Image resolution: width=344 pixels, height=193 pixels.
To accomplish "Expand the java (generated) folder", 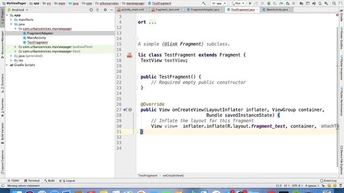I will tap(11, 56).
